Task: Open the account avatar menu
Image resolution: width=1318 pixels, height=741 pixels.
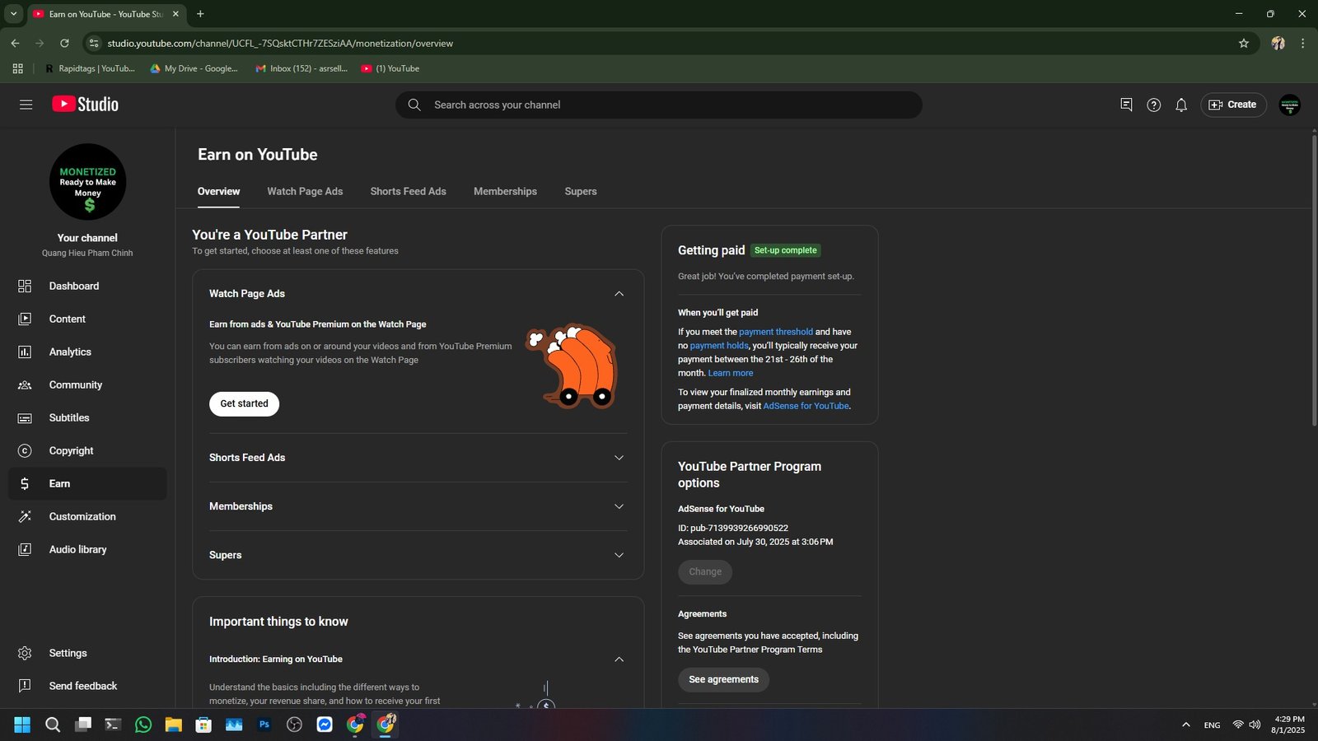Action: 1289,105
